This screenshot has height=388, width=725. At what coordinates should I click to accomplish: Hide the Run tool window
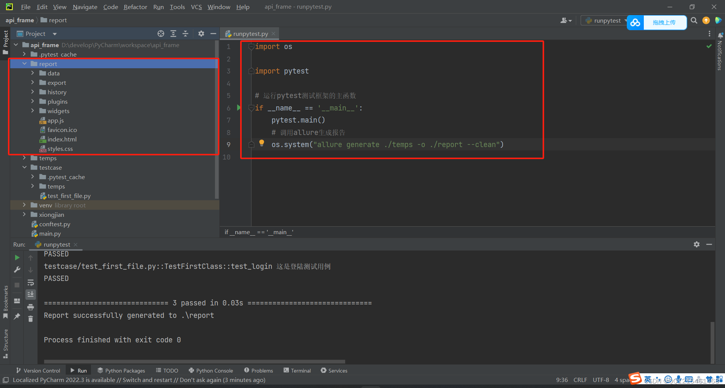pos(709,244)
